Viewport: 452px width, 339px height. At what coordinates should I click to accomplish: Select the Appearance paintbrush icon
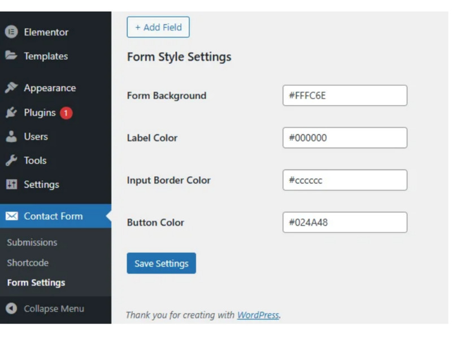coord(12,88)
